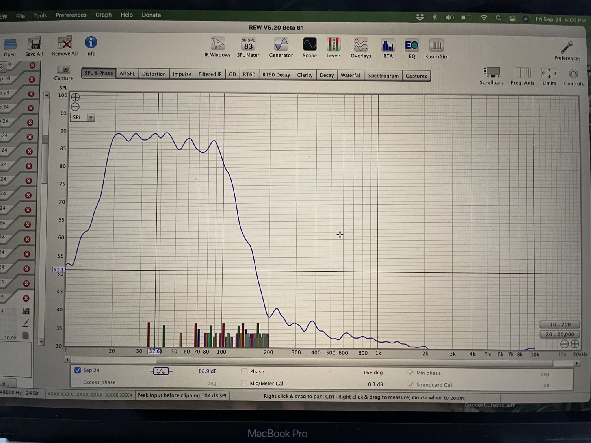The height and width of the screenshot is (443, 591).
Task: Click the Wi-Fi menu bar icon
Action: click(x=484, y=18)
